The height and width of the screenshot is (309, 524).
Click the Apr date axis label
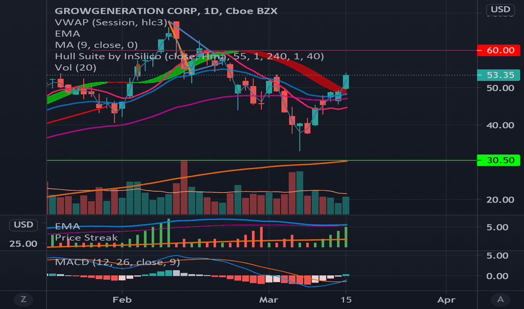point(446,299)
